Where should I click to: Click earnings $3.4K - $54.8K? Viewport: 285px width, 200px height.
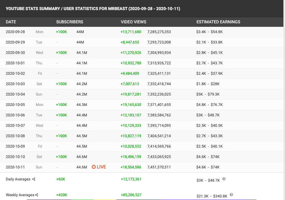(x=209, y=32)
